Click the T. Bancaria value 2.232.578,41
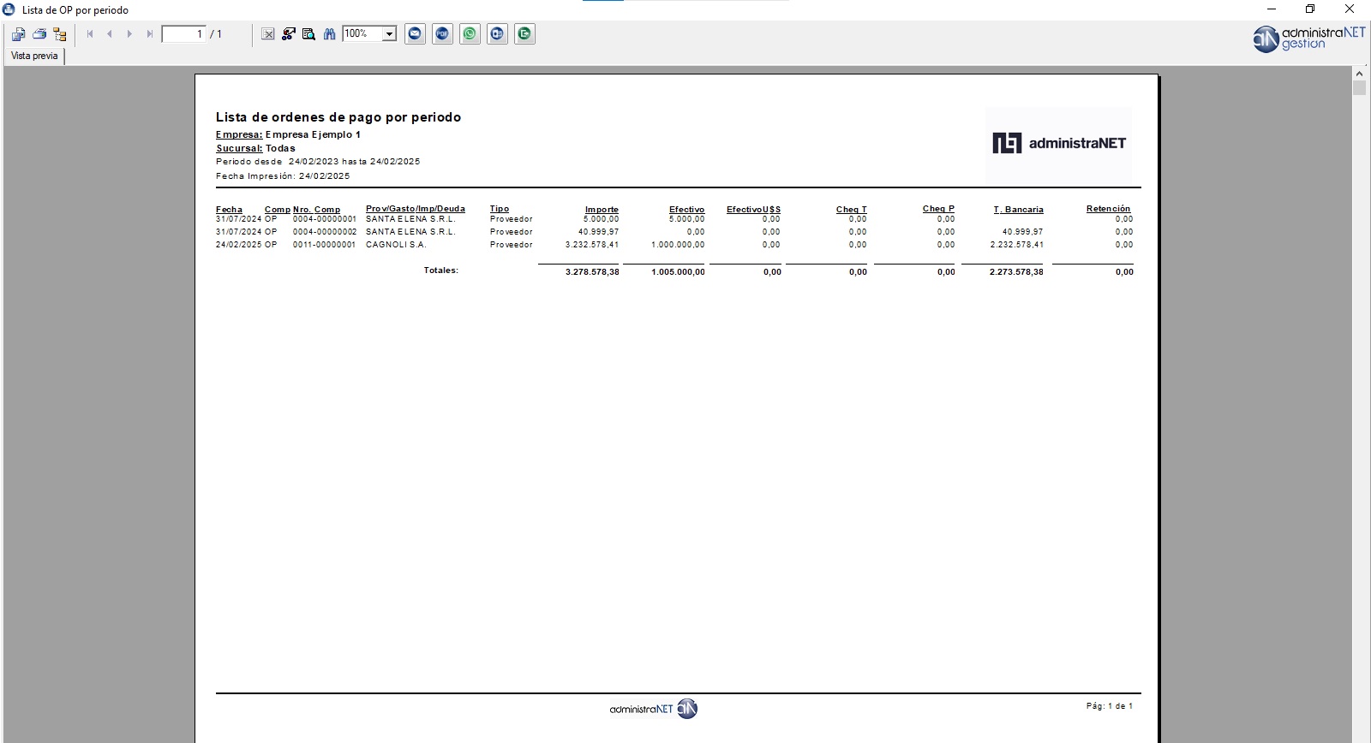The height and width of the screenshot is (743, 1371). pos(1016,245)
